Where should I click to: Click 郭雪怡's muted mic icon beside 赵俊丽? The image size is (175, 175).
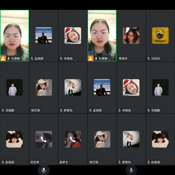(119, 162)
